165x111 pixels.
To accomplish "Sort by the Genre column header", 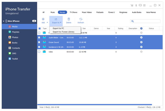I will pyautogui.click(x=96, y=28).
